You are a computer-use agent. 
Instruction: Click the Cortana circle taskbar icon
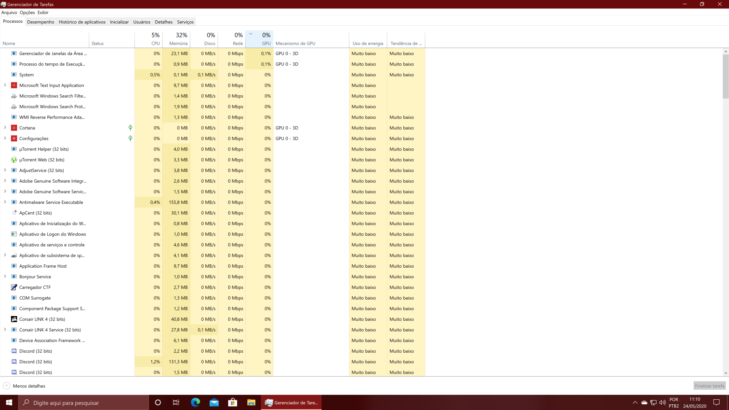tap(158, 403)
